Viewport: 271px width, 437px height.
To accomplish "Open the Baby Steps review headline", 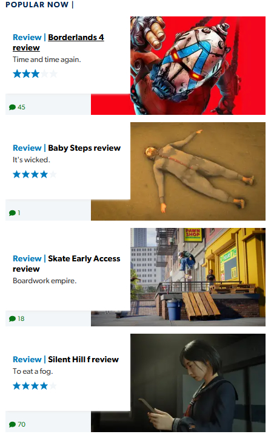I will tap(84, 148).
